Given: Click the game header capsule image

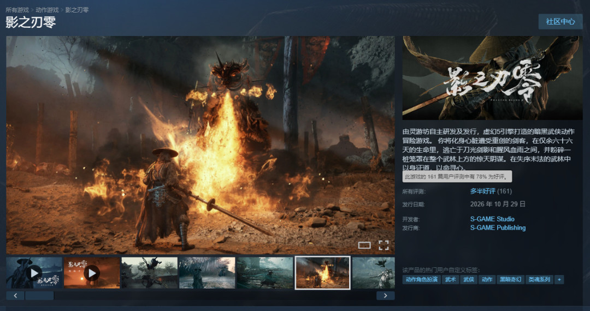Looking at the screenshot, I should click(493, 77).
